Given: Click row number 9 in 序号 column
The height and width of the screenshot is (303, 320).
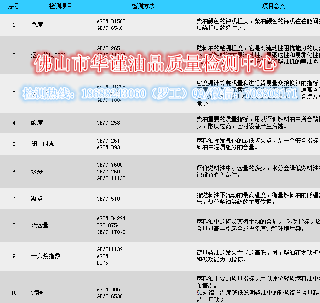Looking at the screenshot, I should [x=14, y=256].
